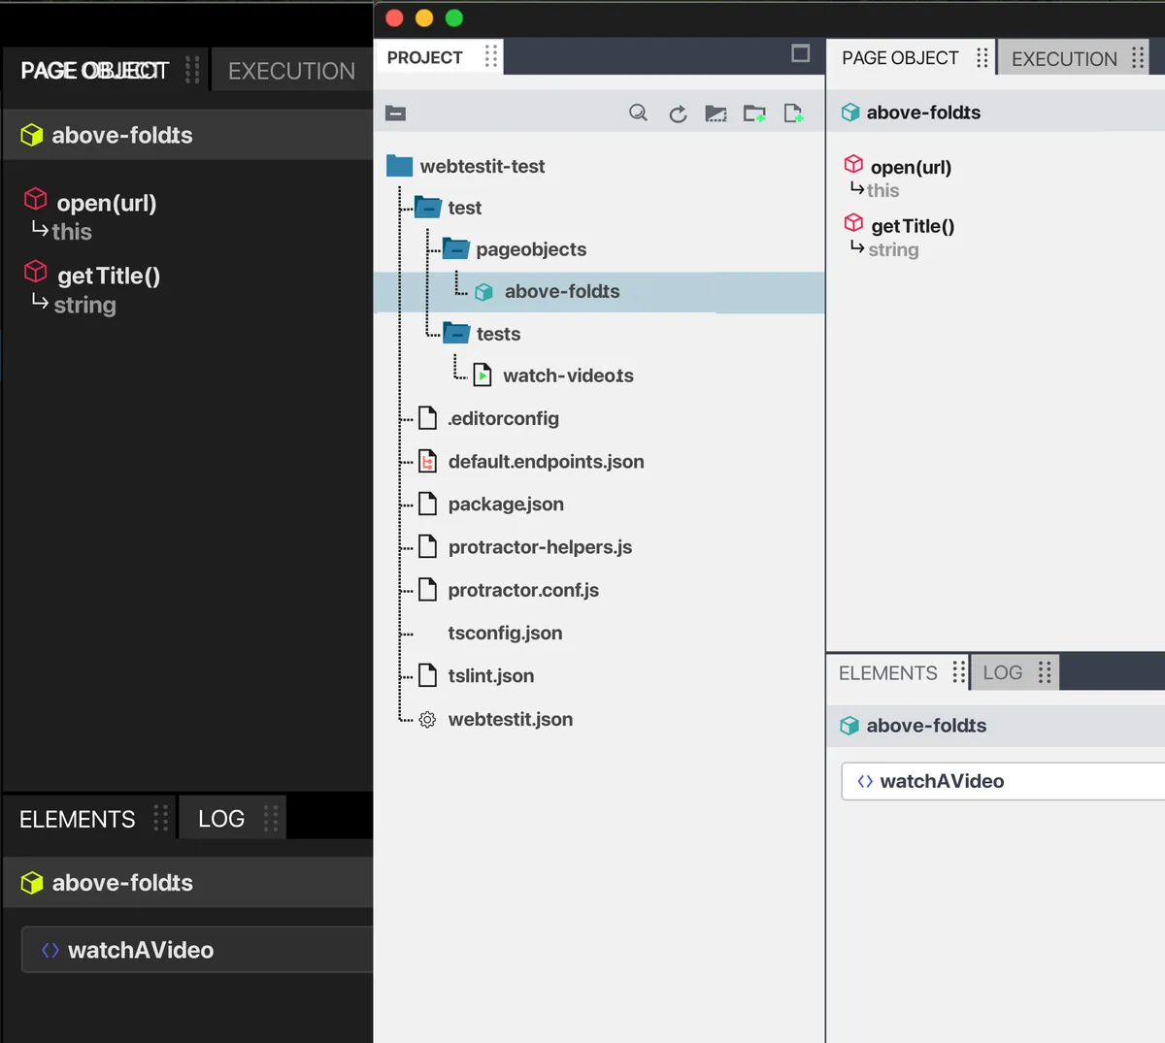Collapse all folders in the project toolbar
This screenshot has width=1165, height=1043.
point(395,114)
